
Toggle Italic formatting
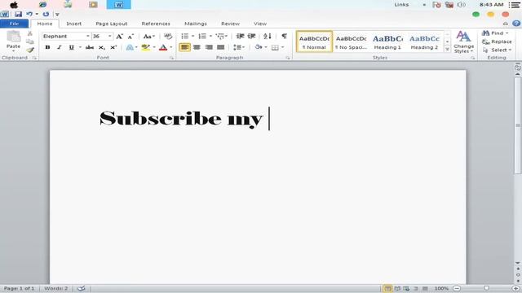(x=60, y=47)
